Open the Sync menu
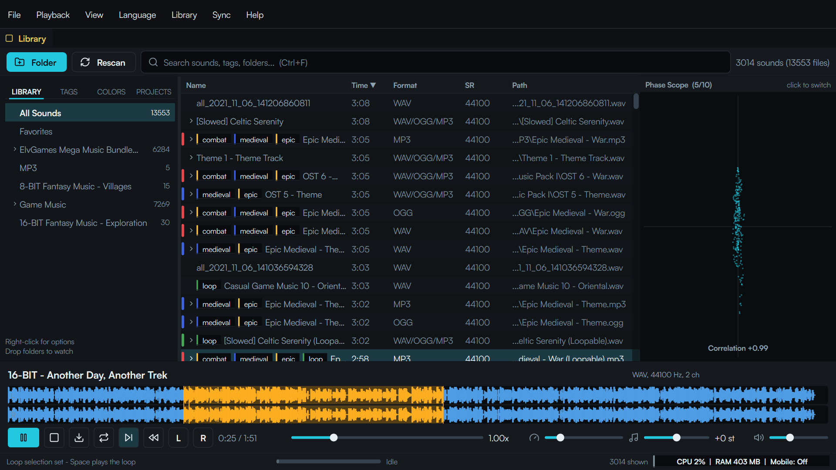The height and width of the screenshot is (470, 836). [x=221, y=15]
